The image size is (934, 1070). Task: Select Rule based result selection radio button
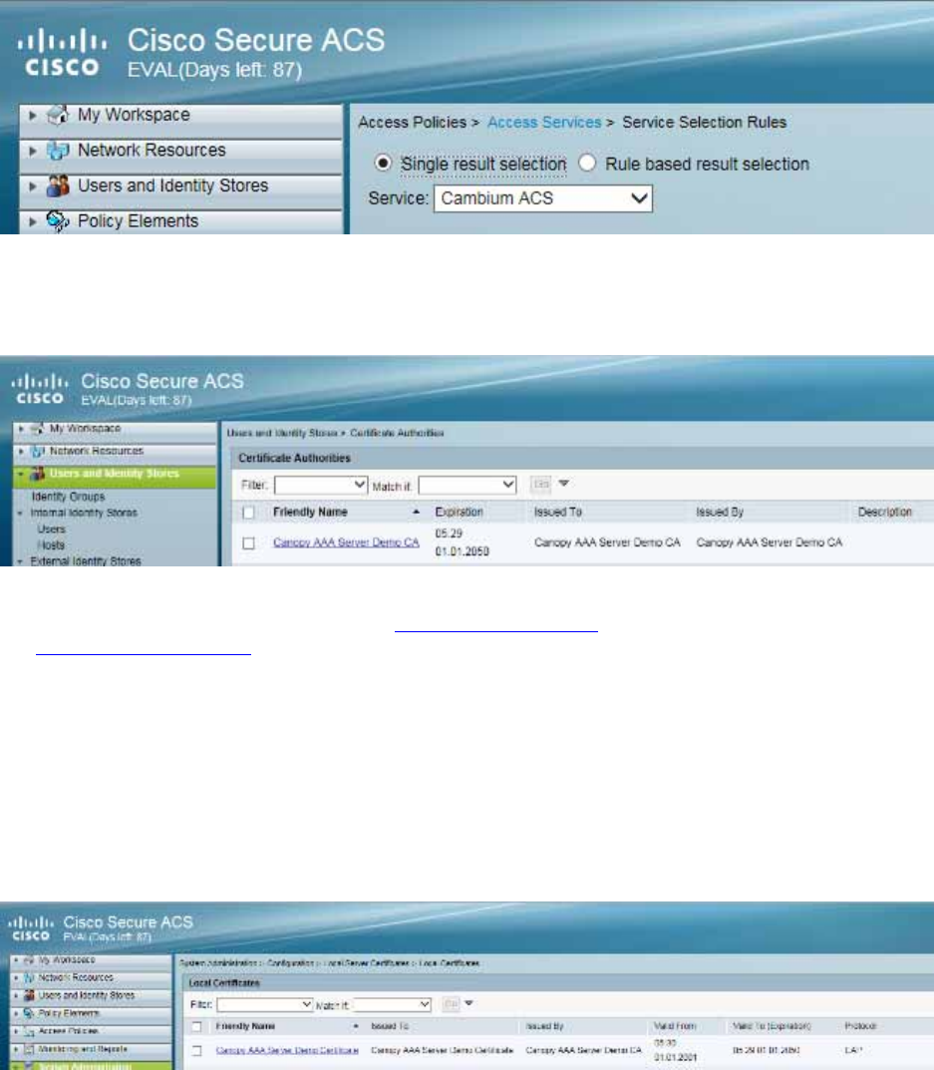[587, 164]
